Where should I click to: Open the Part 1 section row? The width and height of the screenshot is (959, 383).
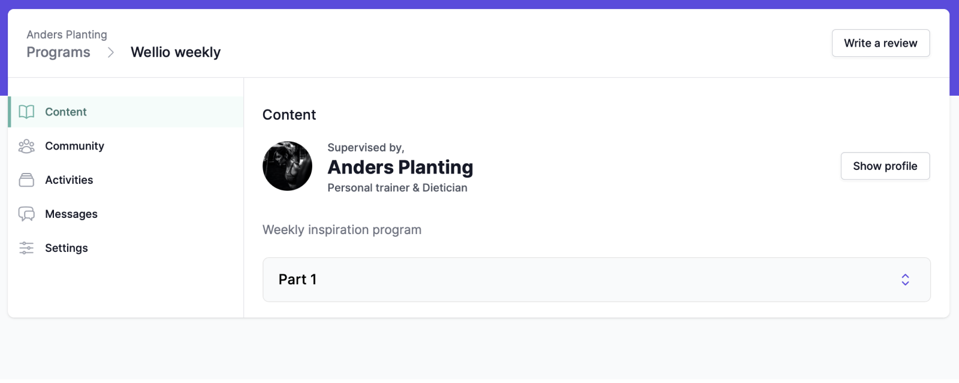click(596, 279)
